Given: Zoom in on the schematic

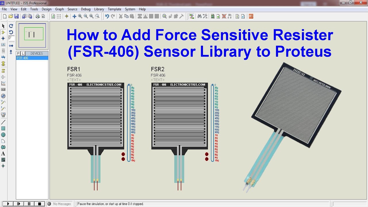Looking at the screenshot, I should 80,16.
